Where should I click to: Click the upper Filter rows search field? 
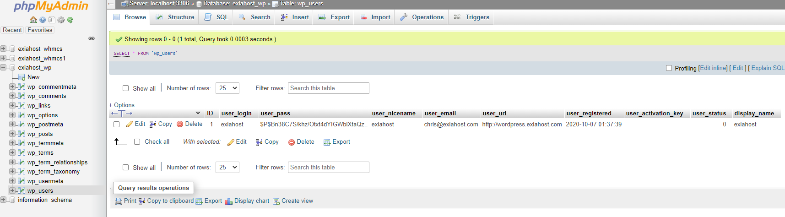coord(329,88)
